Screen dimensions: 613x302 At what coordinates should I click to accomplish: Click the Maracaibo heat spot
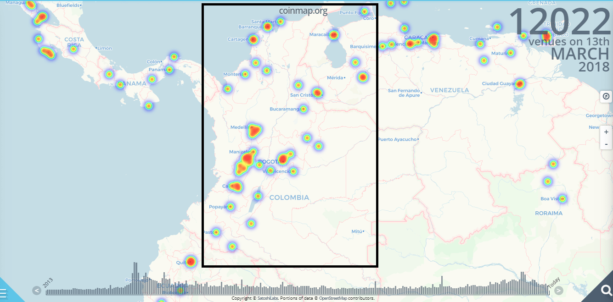coord(334,35)
